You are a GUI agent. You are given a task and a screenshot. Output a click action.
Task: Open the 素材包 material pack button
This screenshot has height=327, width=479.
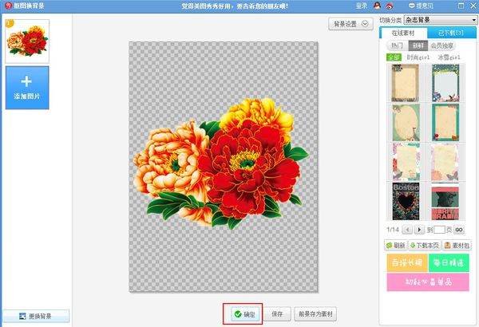pyautogui.click(x=457, y=245)
